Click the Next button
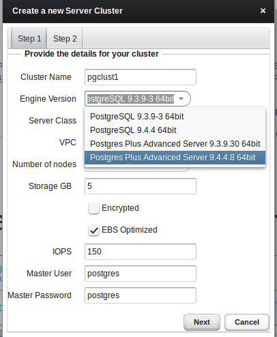Image resolution: width=277 pixels, height=337 pixels. [202, 322]
